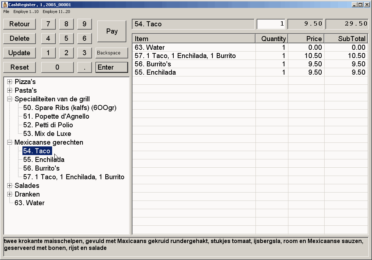Screen dimensions: 372x260
Task: Select 50. Spare Ribs (kalfs) tree item
Action: pos(70,108)
